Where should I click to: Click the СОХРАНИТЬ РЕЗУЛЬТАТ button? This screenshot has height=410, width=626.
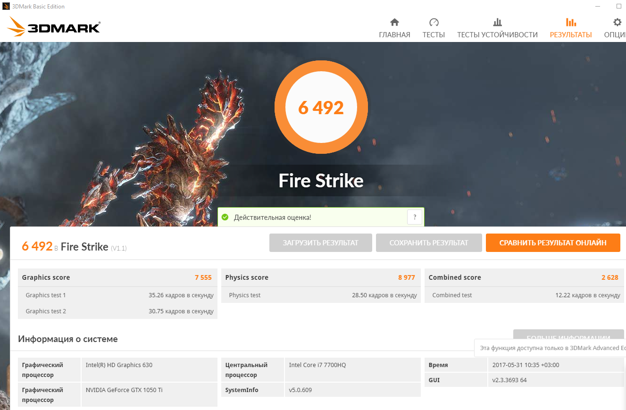coord(429,243)
